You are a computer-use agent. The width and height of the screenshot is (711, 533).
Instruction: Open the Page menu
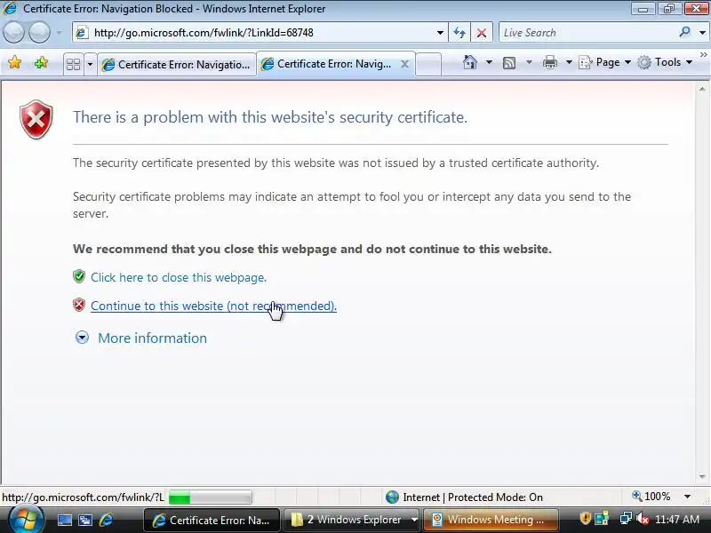tap(605, 62)
